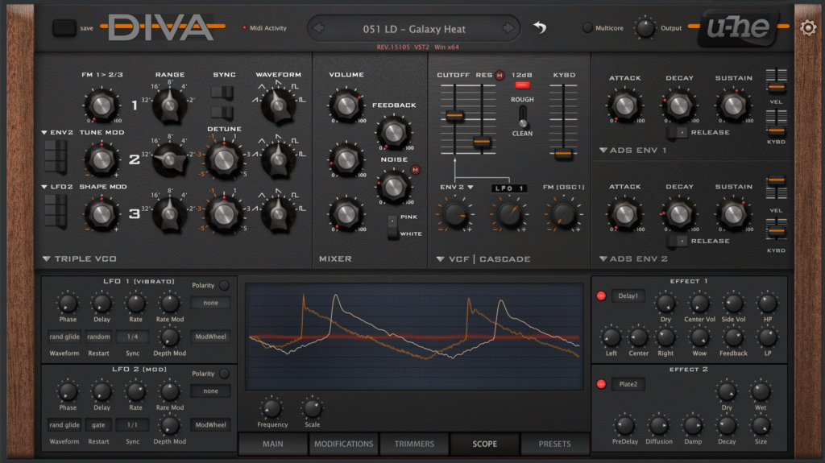
Task: Click the FM (OSC1) filter knob
Action: [563, 215]
